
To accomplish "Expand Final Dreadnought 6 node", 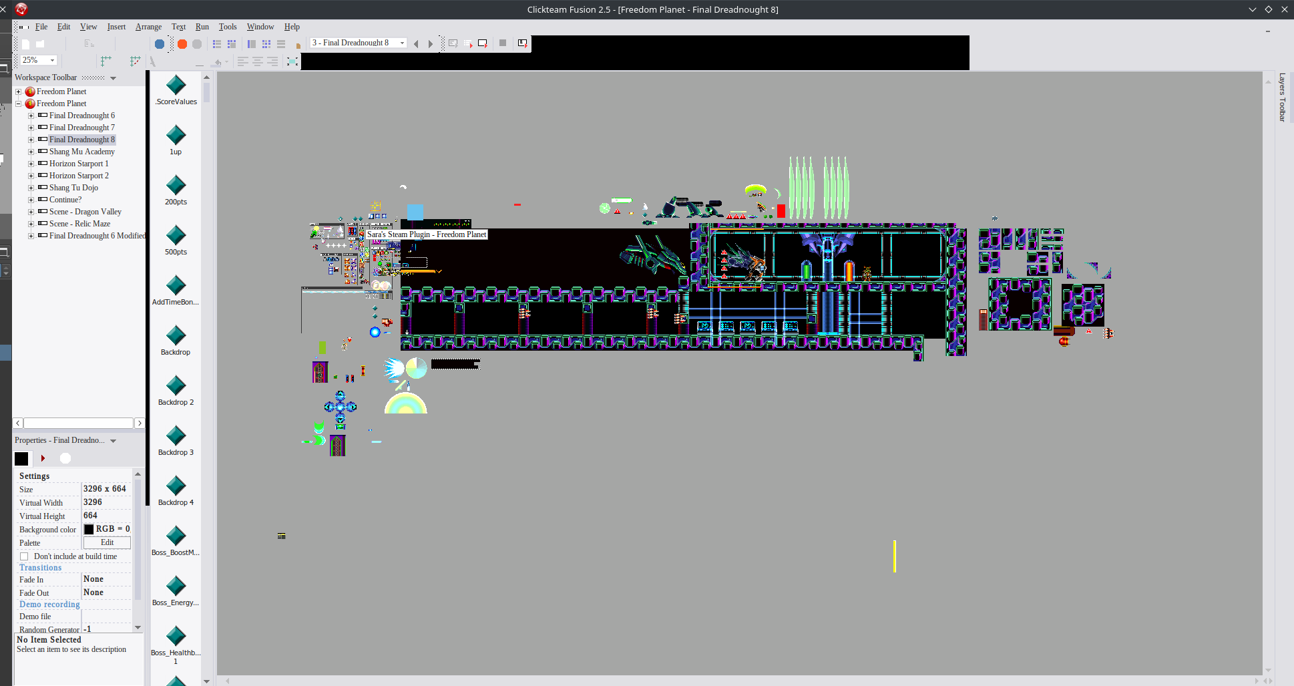I will point(31,116).
